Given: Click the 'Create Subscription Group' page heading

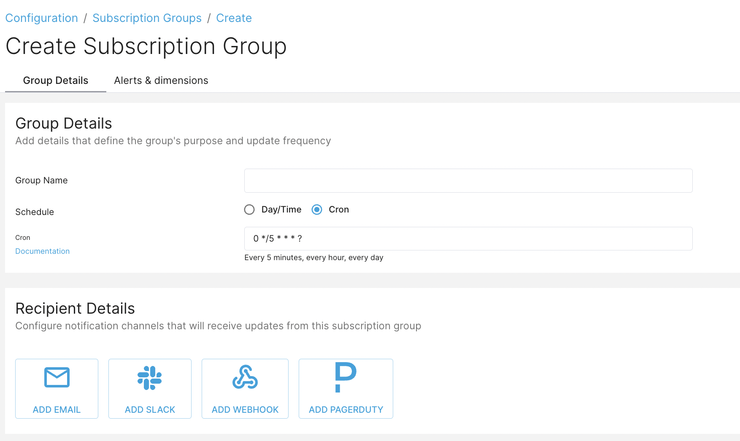Looking at the screenshot, I should point(146,46).
